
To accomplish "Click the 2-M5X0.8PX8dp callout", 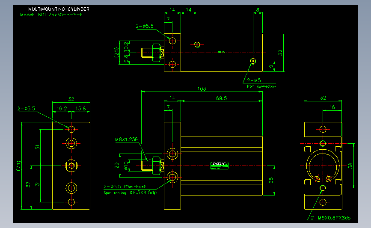I will [x=330, y=218].
